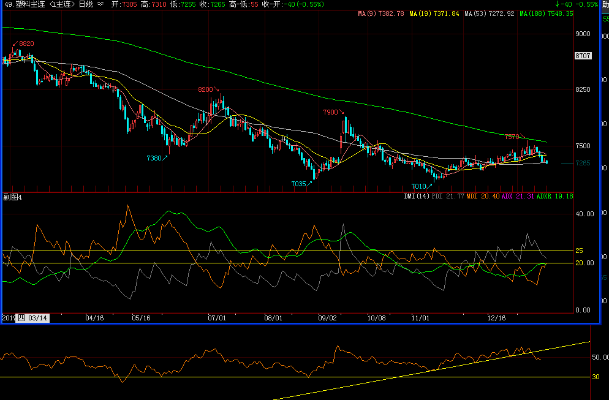Screen dimensions: 609x400
Task: Click the open price 开:7305
Action: pyautogui.click(x=124, y=4)
